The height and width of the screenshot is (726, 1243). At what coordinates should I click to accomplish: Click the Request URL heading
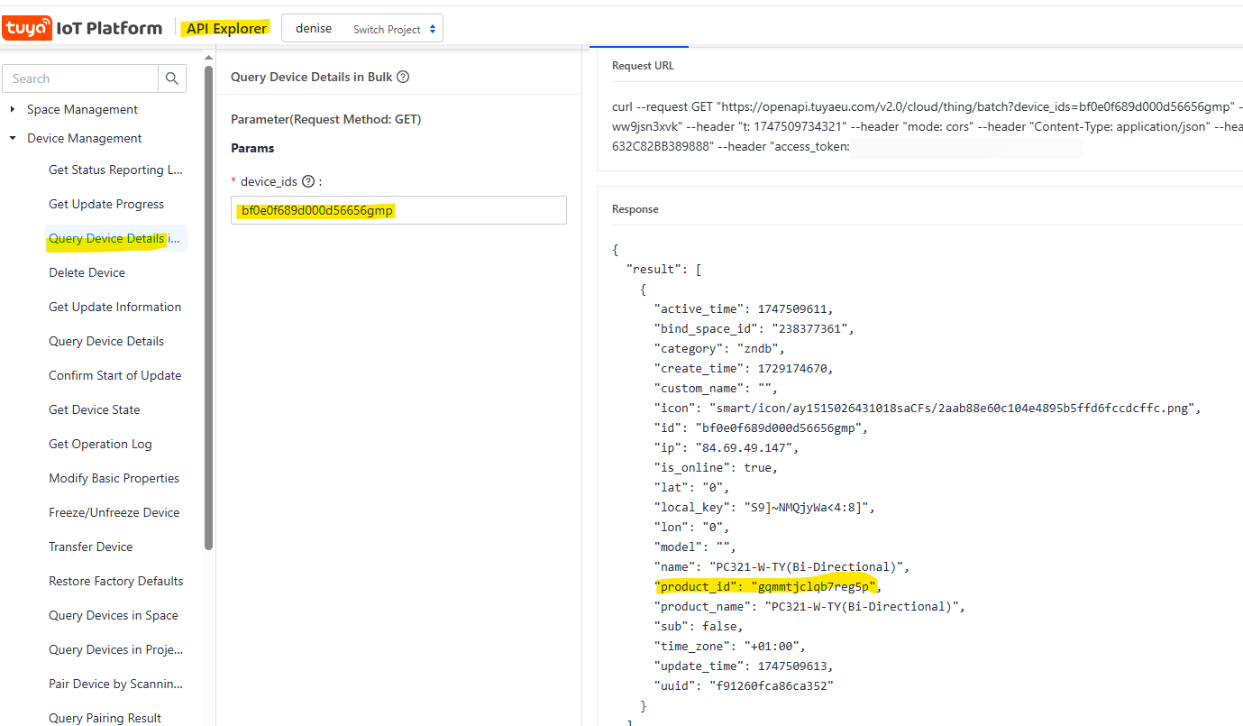click(643, 66)
